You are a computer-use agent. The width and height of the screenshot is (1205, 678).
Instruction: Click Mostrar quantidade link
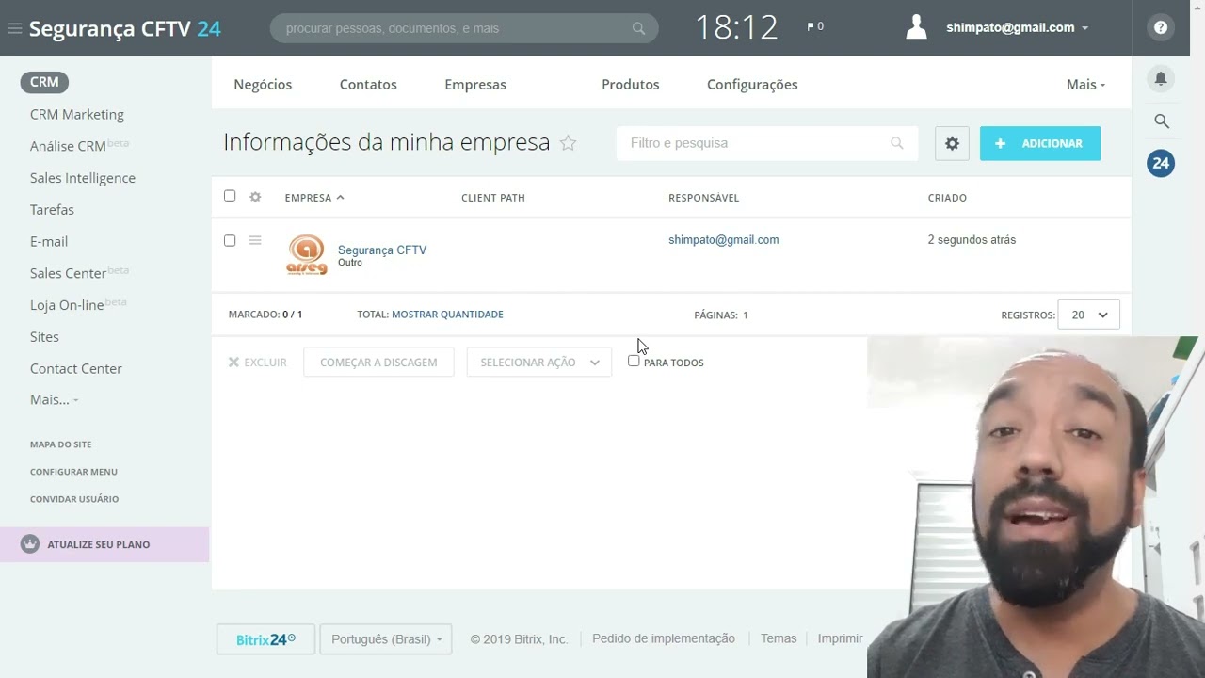[x=447, y=315]
